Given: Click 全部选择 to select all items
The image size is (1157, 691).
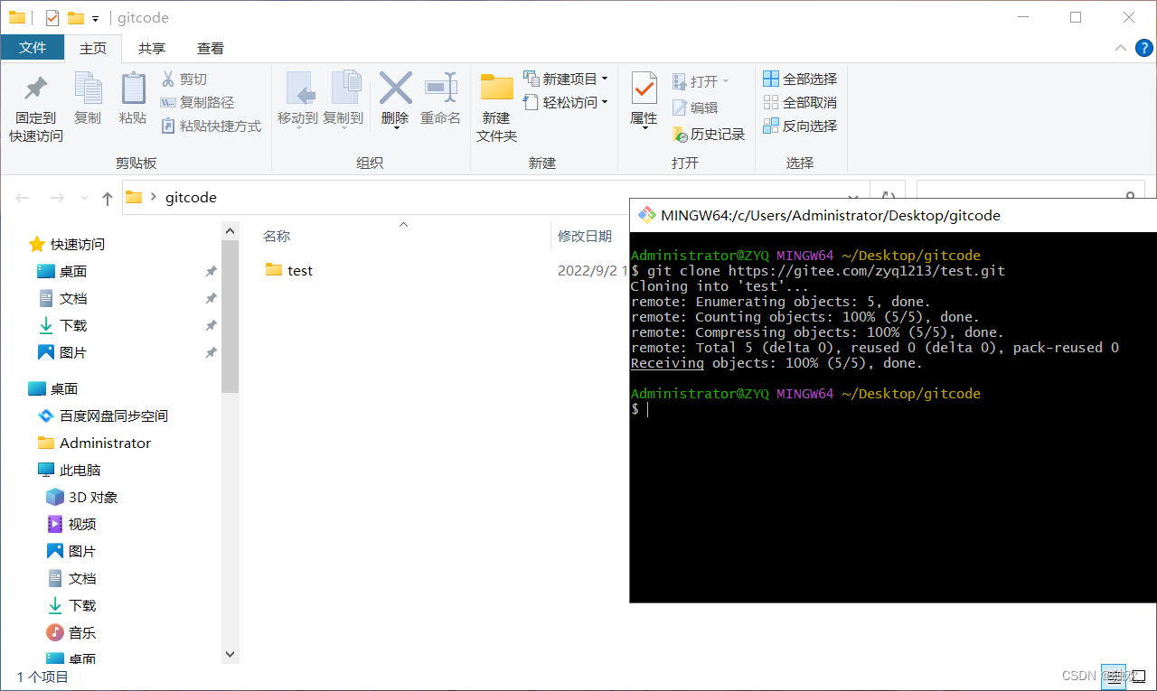Looking at the screenshot, I should click(800, 79).
